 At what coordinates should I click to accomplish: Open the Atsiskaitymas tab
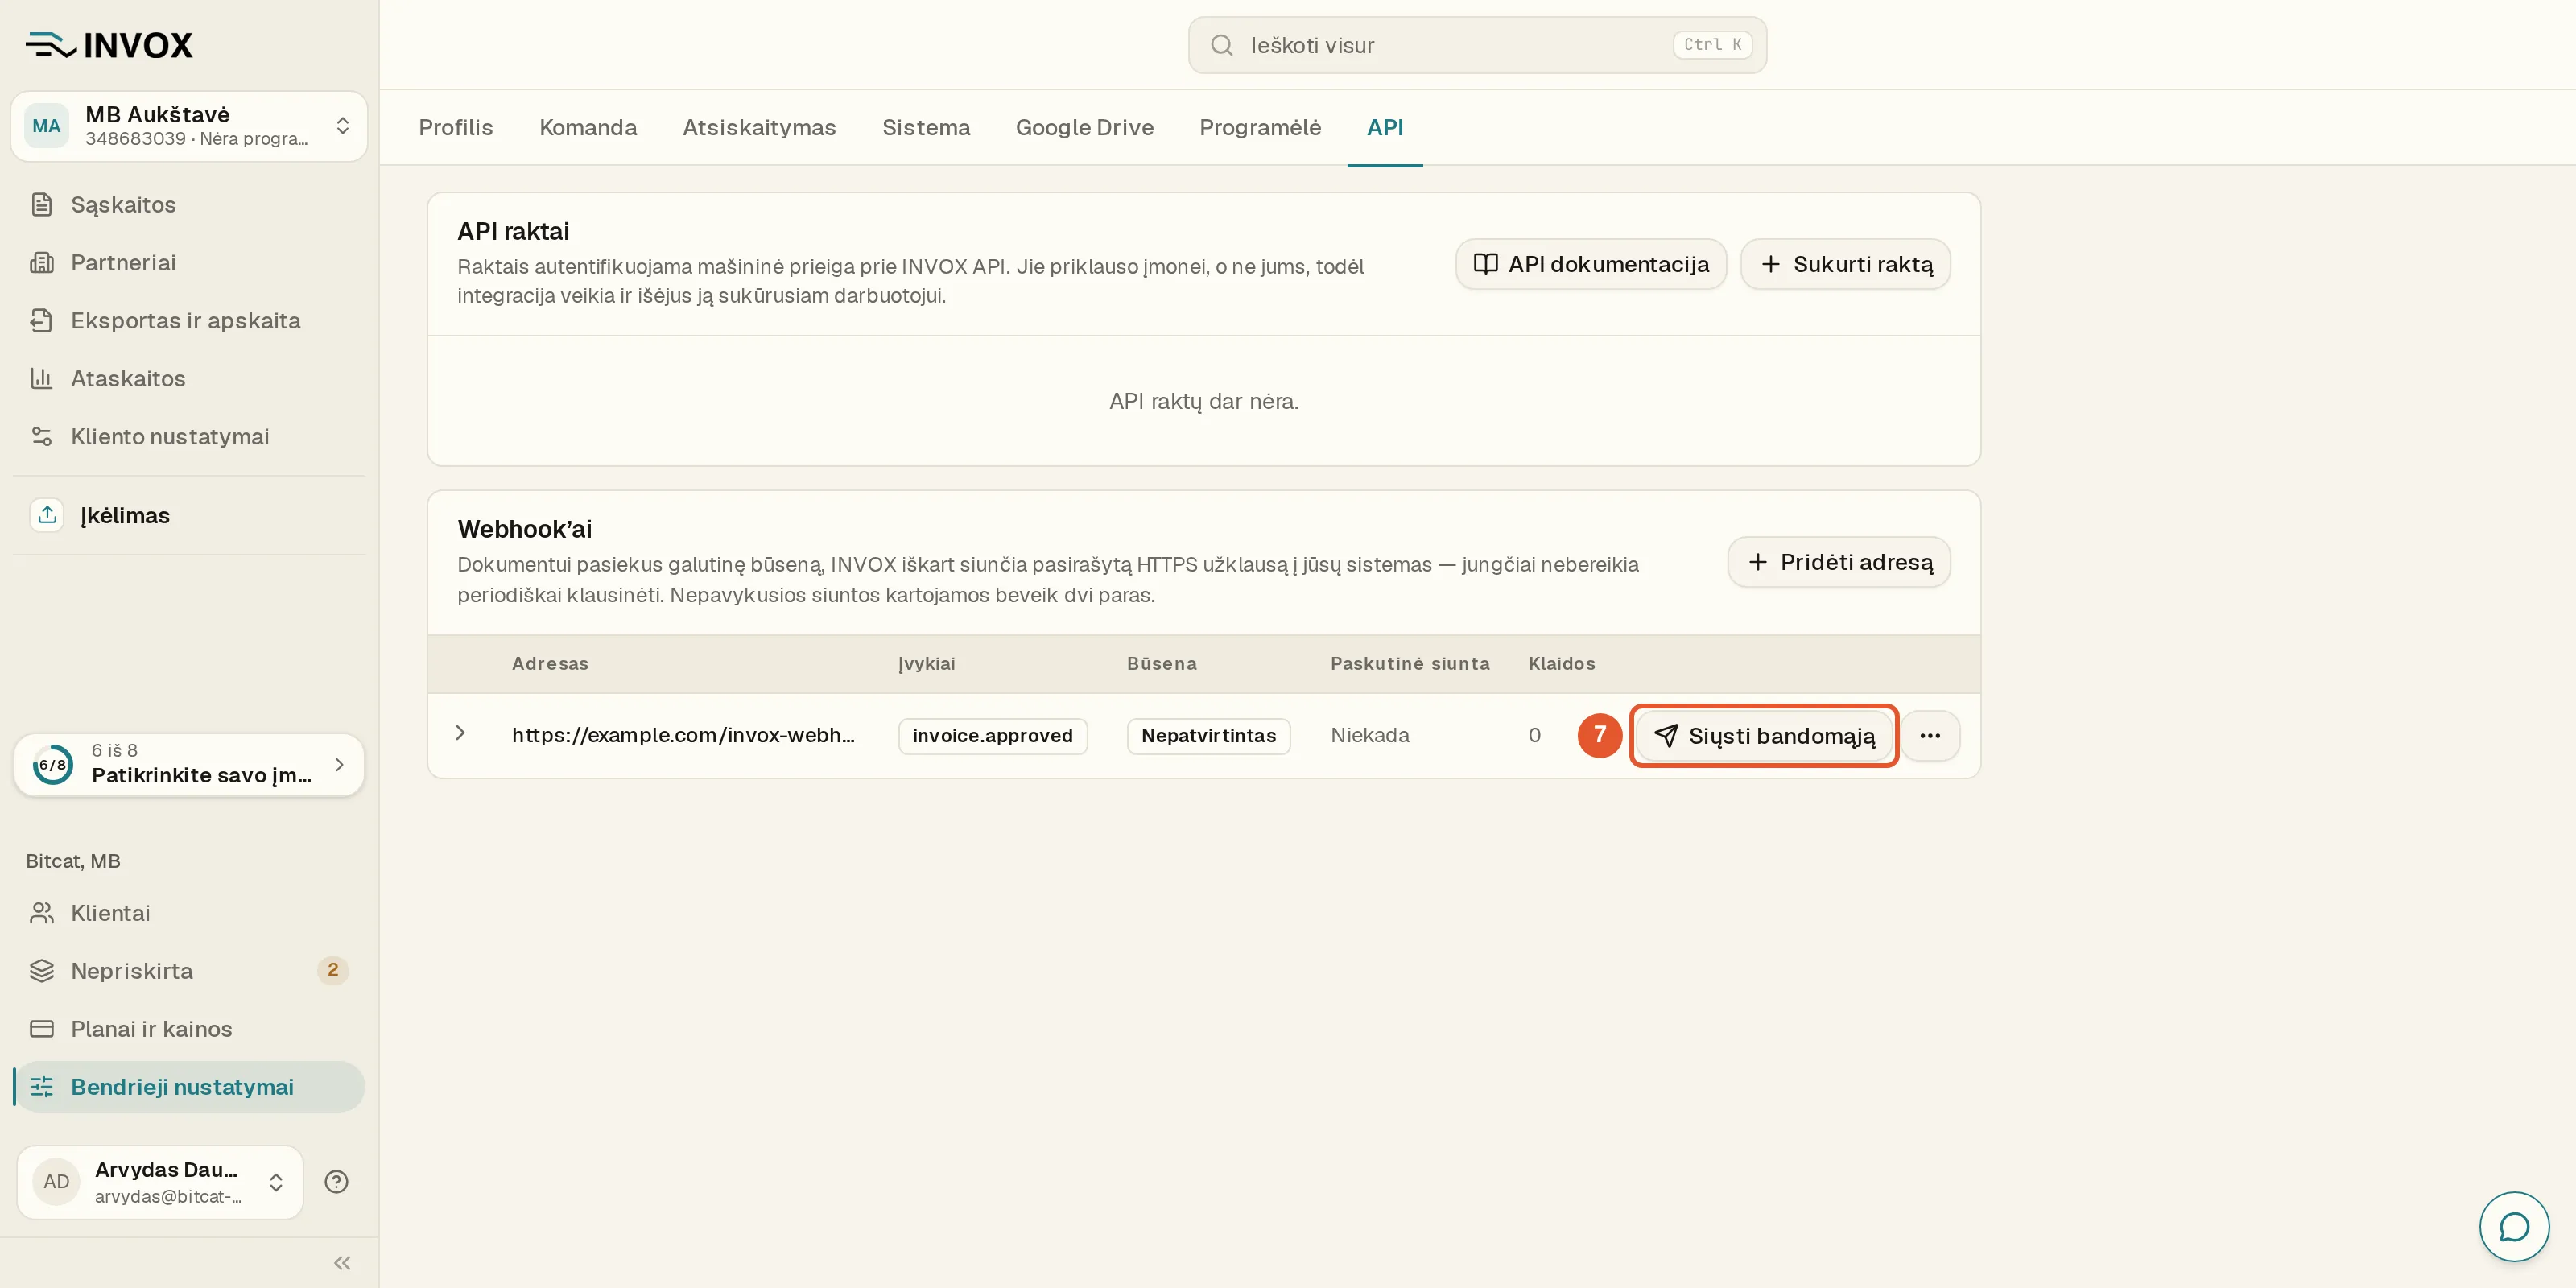click(759, 128)
